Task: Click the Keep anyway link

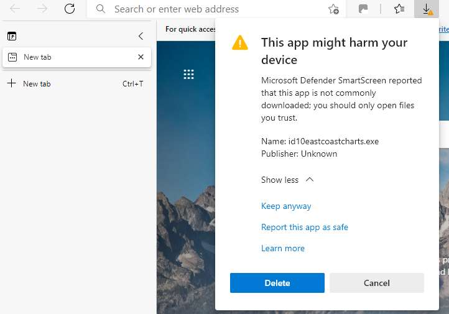Action: click(x=286, y=206)
